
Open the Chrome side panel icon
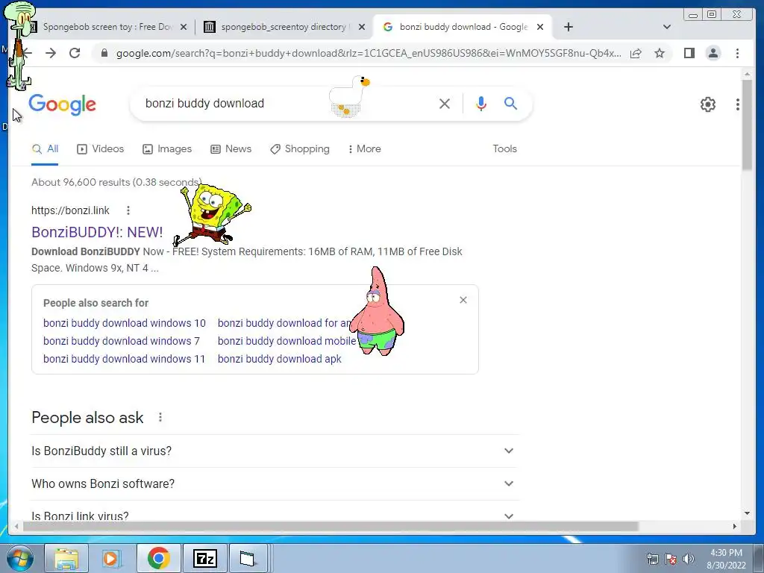click(689, 53)
